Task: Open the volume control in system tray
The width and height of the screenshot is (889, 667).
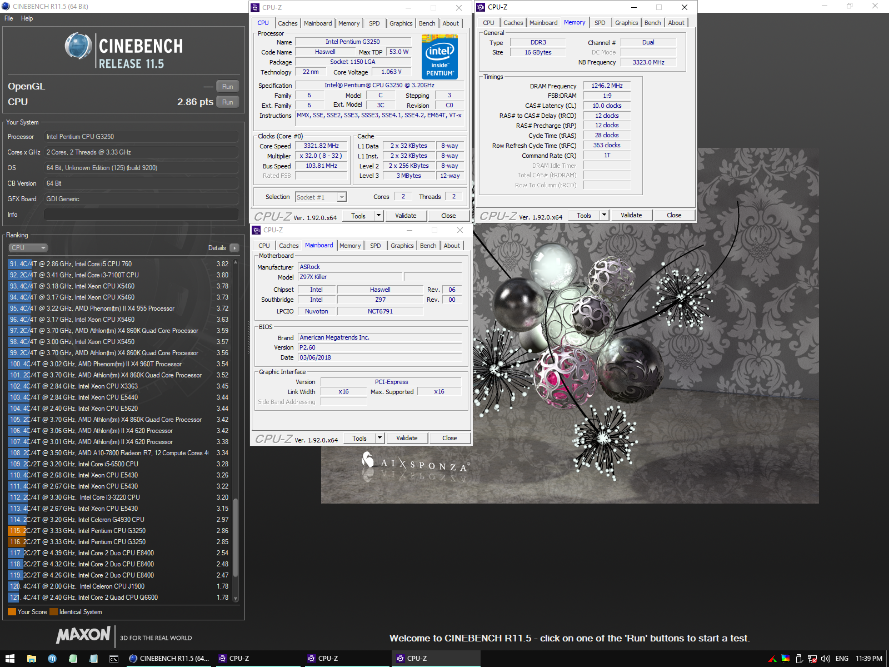Action: pos(826,659)
